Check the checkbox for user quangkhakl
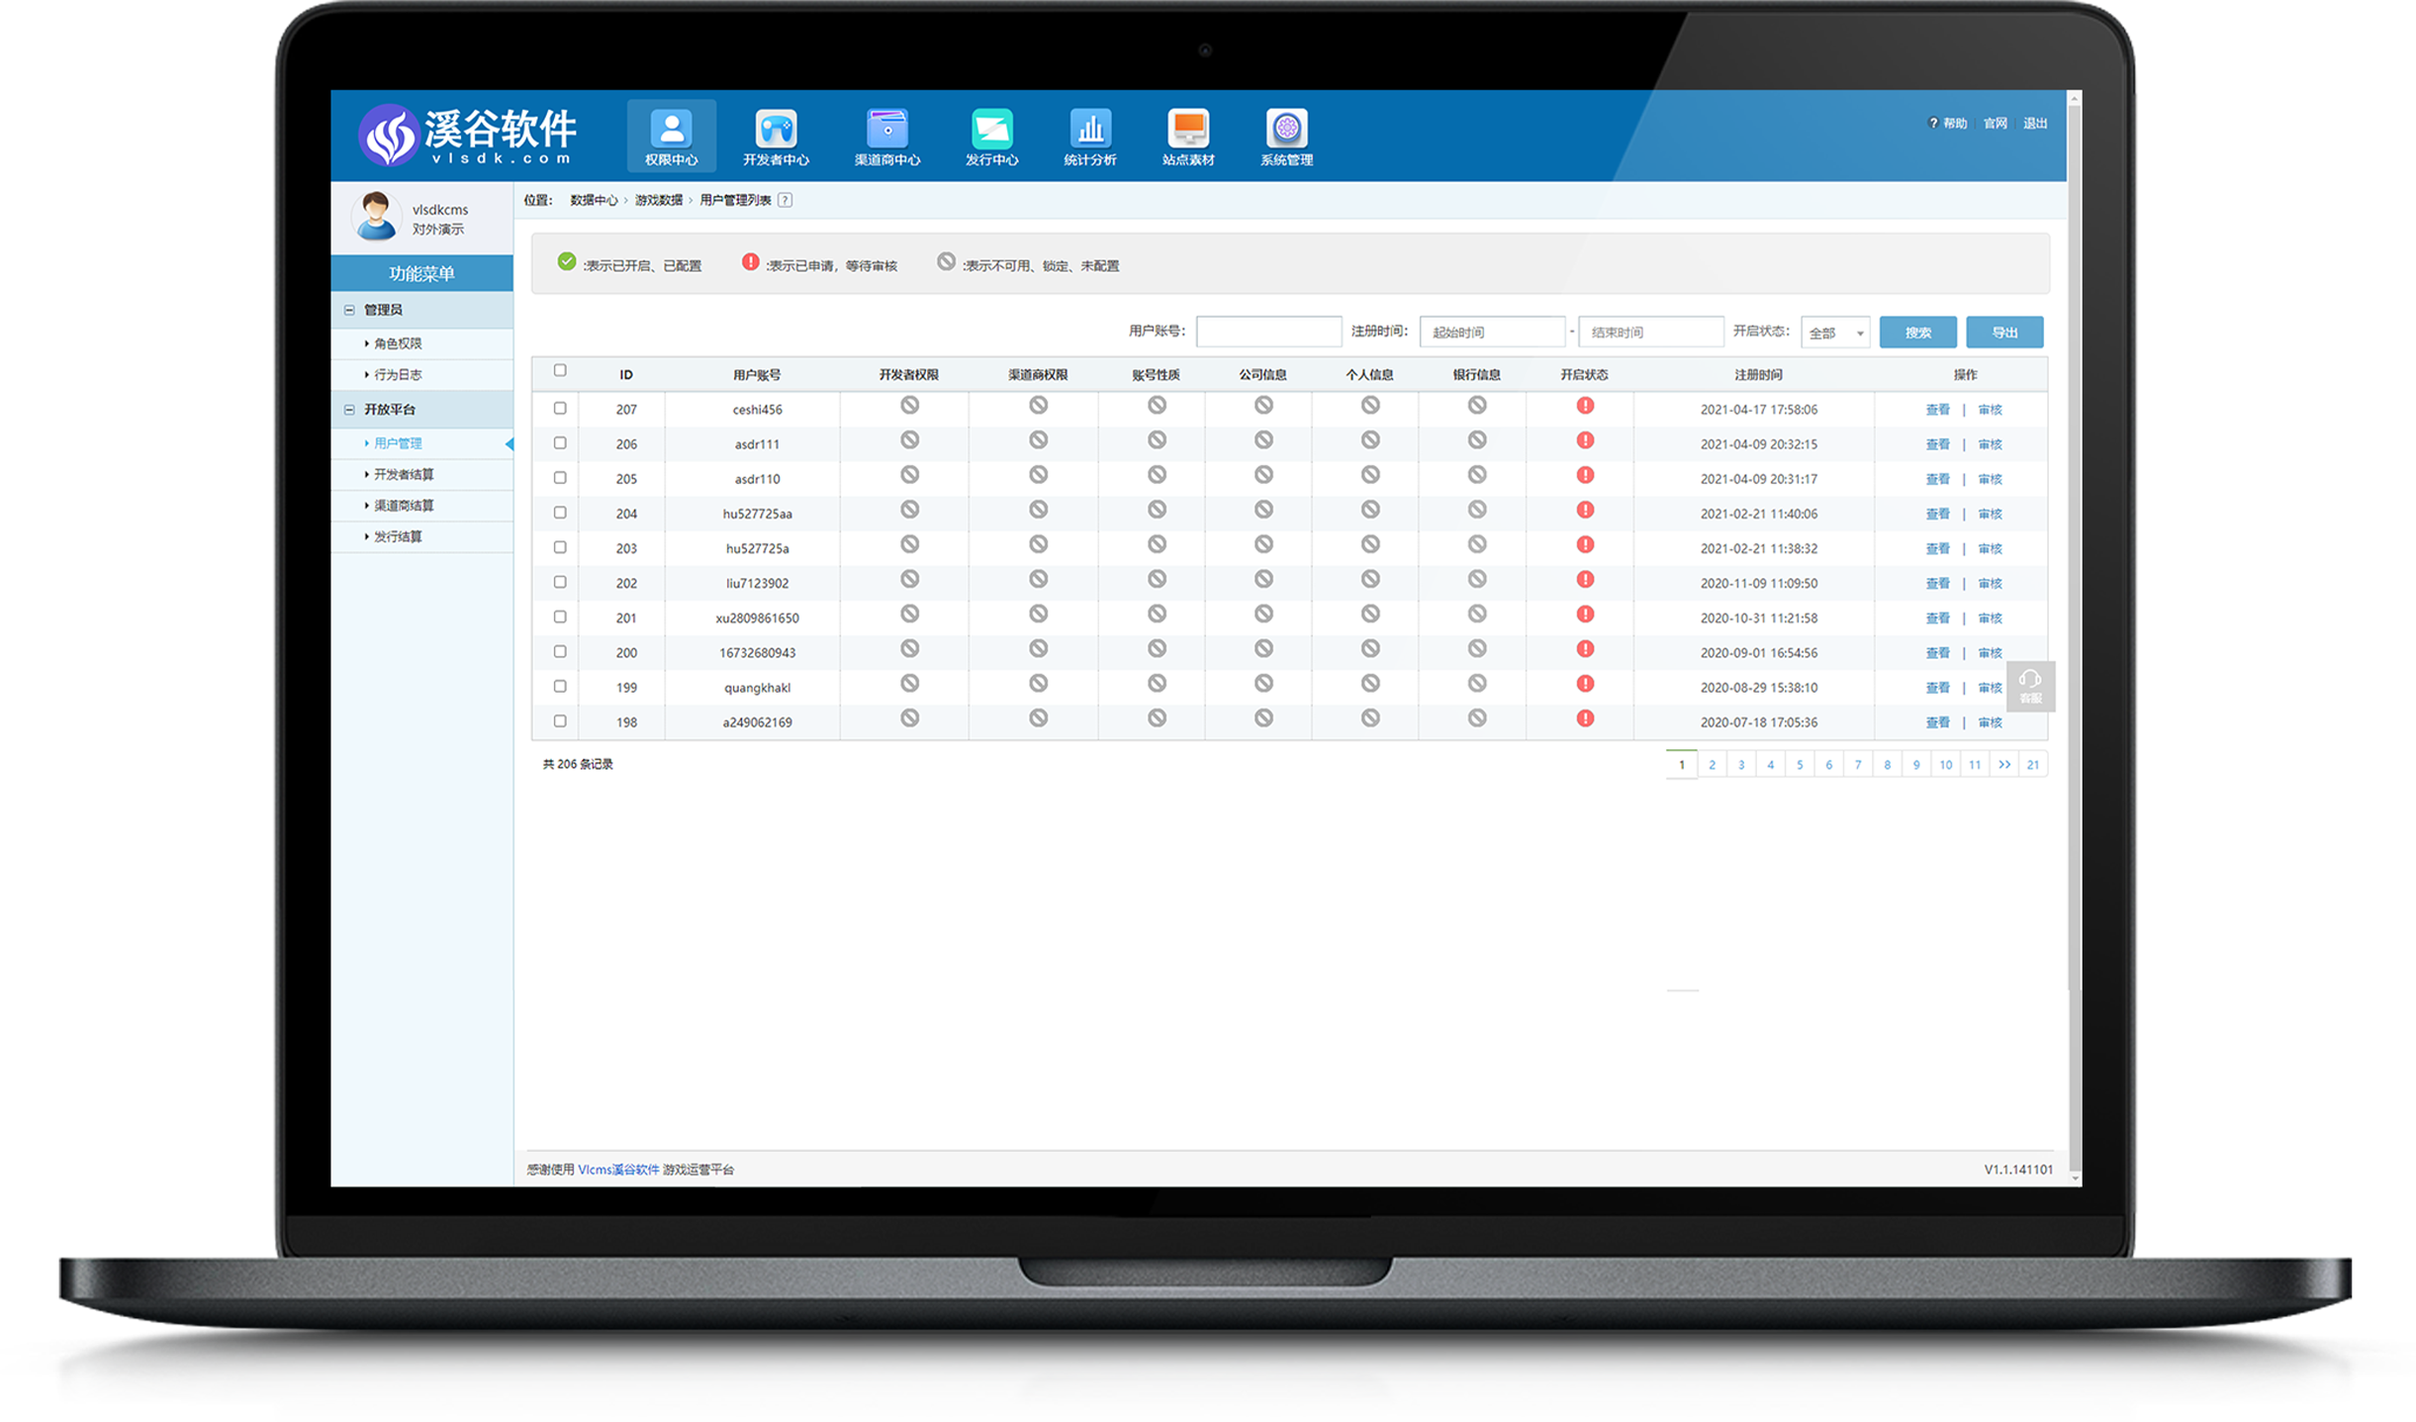 [560, 686]
